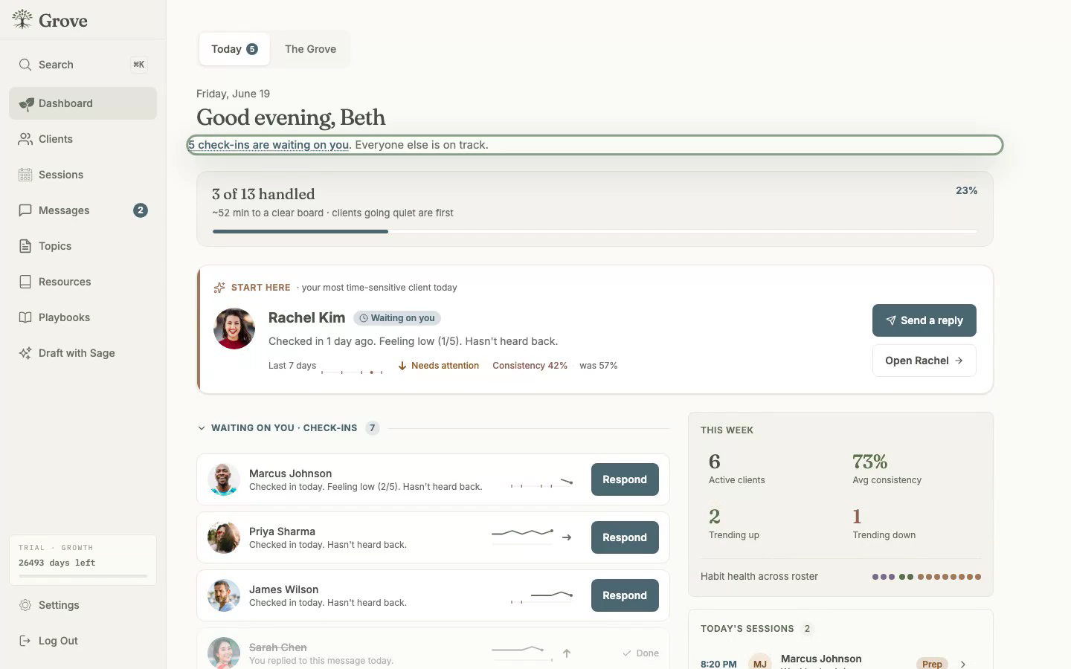The height and width of the screenshot is (669, 1071).
Task: Click the Prep badge on Marcus session
Action: tap(932, 664)
